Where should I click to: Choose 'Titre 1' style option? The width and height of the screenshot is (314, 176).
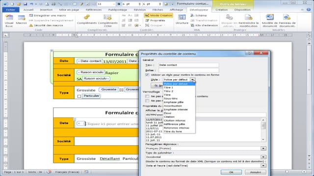pyautogui.click(x=179, y=88)
